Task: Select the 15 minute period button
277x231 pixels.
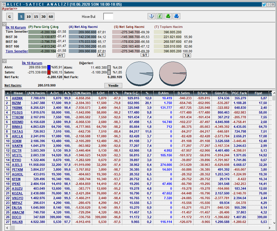Action: [36, 17]
